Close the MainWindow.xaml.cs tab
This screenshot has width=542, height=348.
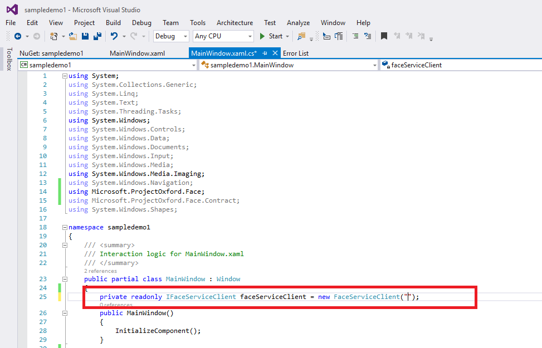[x=275, y=53]
